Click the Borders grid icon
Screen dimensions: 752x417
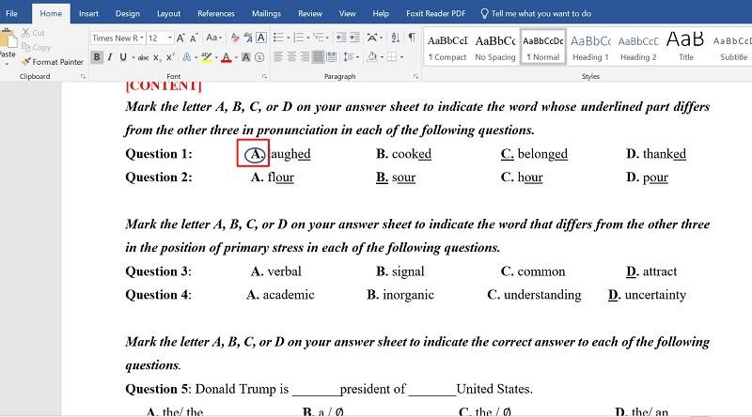392,57
